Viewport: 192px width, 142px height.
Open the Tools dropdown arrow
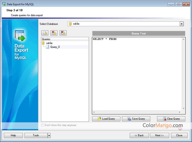click(49, 135)
